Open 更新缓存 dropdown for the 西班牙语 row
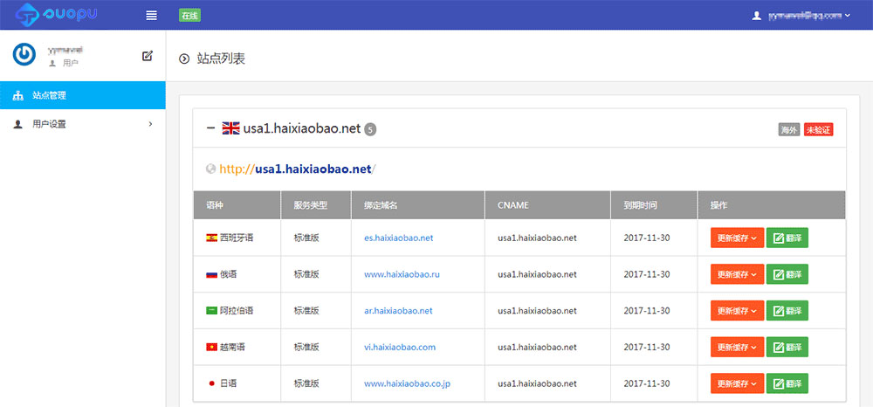The height and width of the screenshot is (407, 873). (737, 238)
